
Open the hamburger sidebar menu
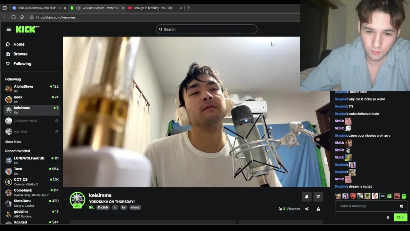(x=9, y=30)
